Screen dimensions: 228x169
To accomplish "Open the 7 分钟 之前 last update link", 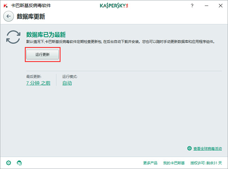I will [x=38, y=83].
